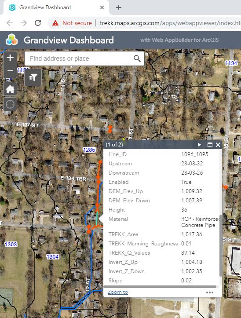This screenshot has width=241, height=318.
Task: Click into the Find address or place box
Action: pyautogui.click(x=77, y=58)
